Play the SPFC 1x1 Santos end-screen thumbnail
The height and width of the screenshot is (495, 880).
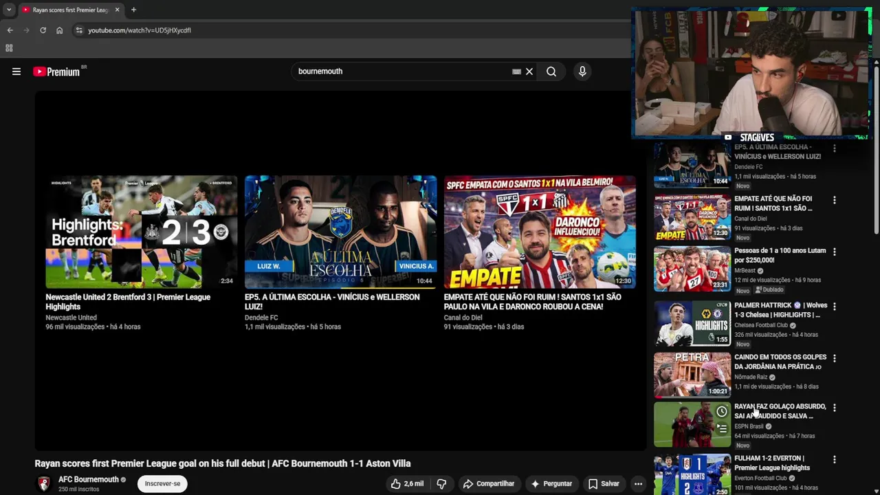coord(540,232)
